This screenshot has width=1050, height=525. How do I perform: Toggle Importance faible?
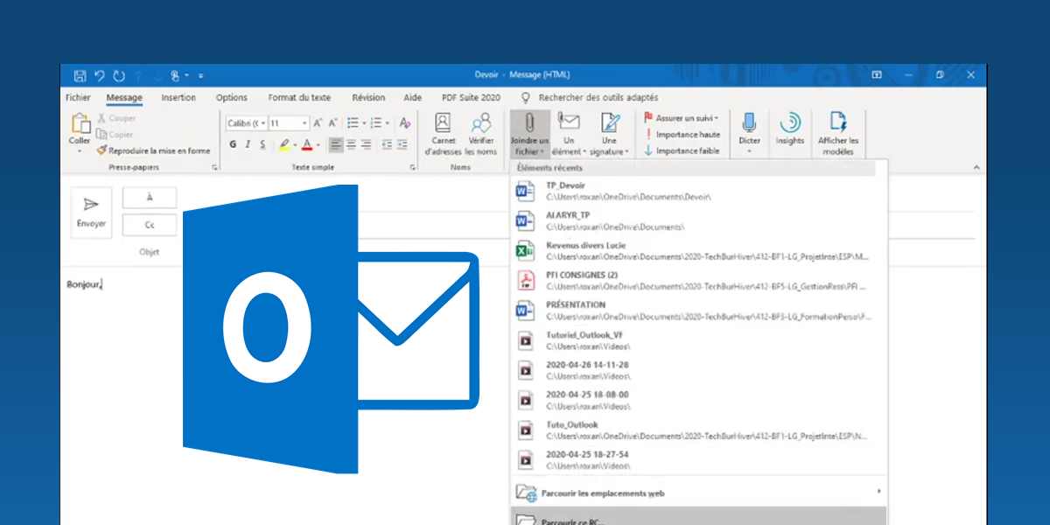pos(682,150)
